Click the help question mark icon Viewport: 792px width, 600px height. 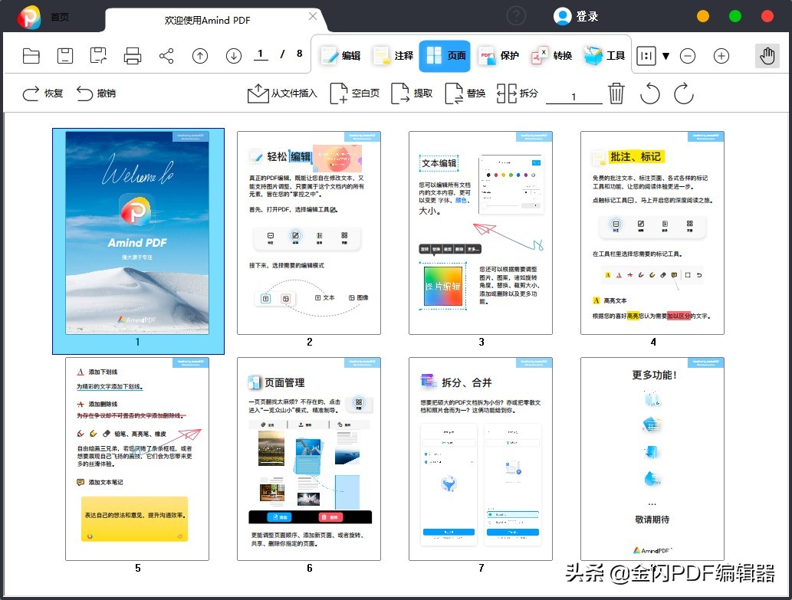click(516, 16)
